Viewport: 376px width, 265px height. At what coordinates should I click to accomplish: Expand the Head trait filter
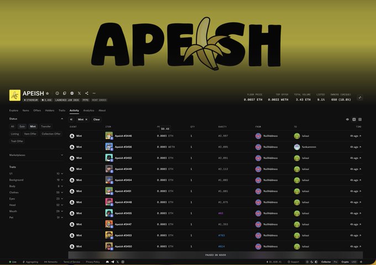[x=36, y=205]
